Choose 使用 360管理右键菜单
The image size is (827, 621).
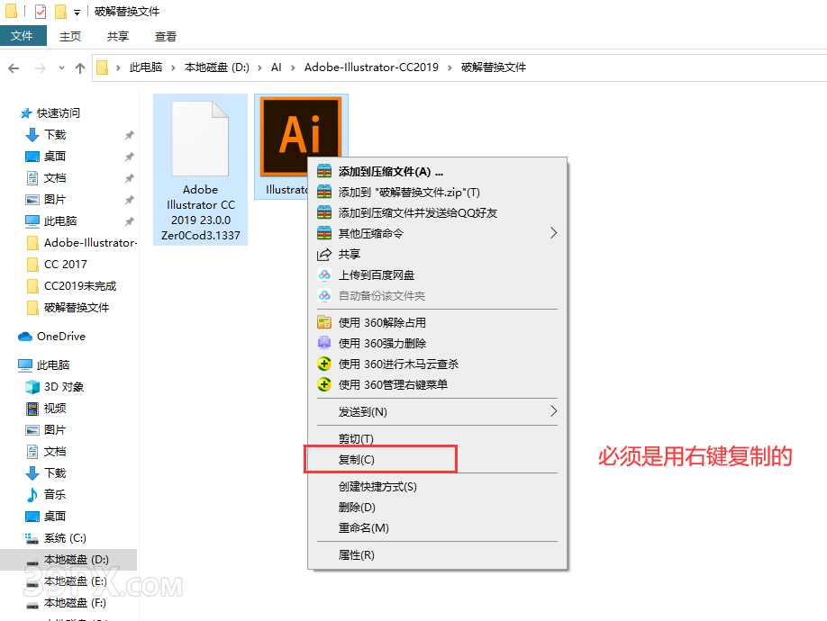(x=437, y=384)
